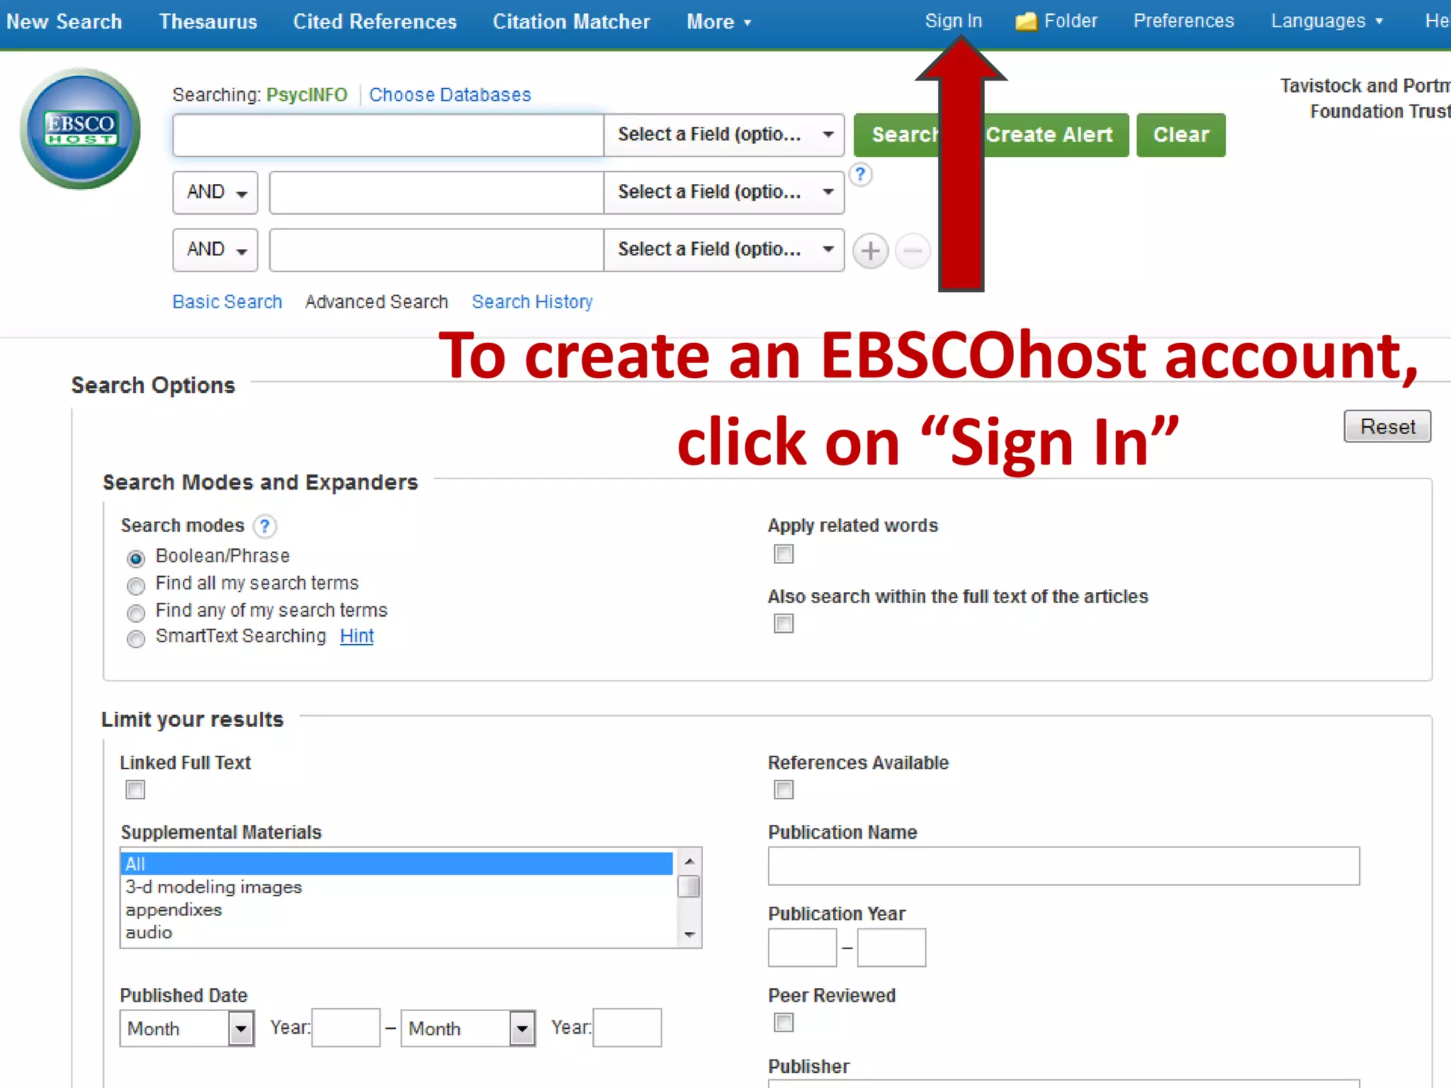Click the EBSCOhost logo
The width and height of the screenshot is (1451, 1088).
click(80, 129)
